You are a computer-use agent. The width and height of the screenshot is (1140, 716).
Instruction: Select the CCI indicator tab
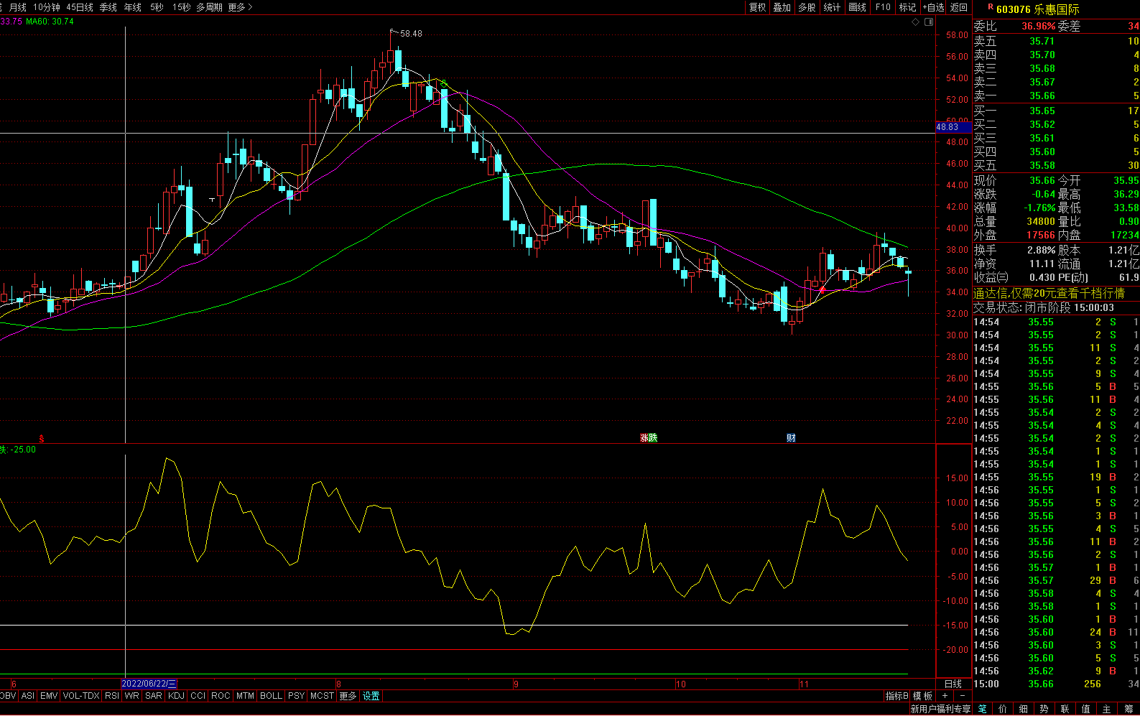[198, 696]
